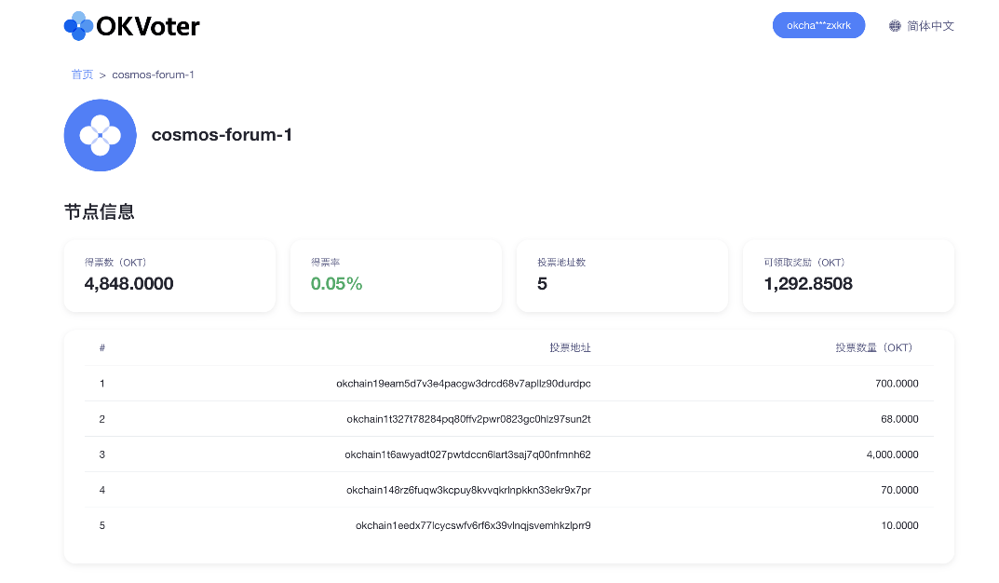Click the OKVoter logo icon
999x583 pixels.
78,26
